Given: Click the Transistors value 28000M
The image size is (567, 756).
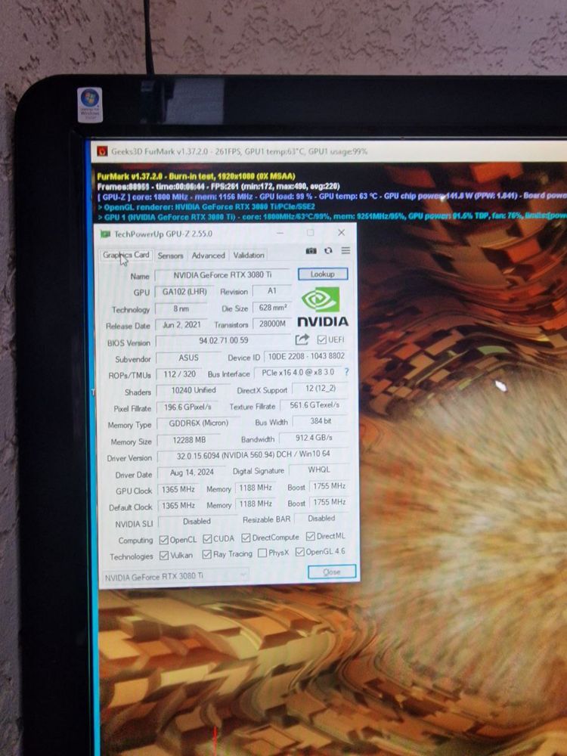Looking at the screenshot, I should pyautogui.click(x=272, y=324).
